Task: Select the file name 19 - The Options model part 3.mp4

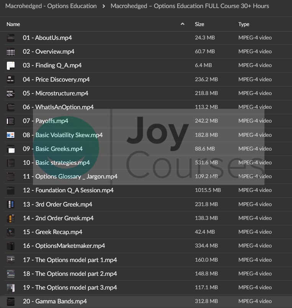Action: point(70,288)
